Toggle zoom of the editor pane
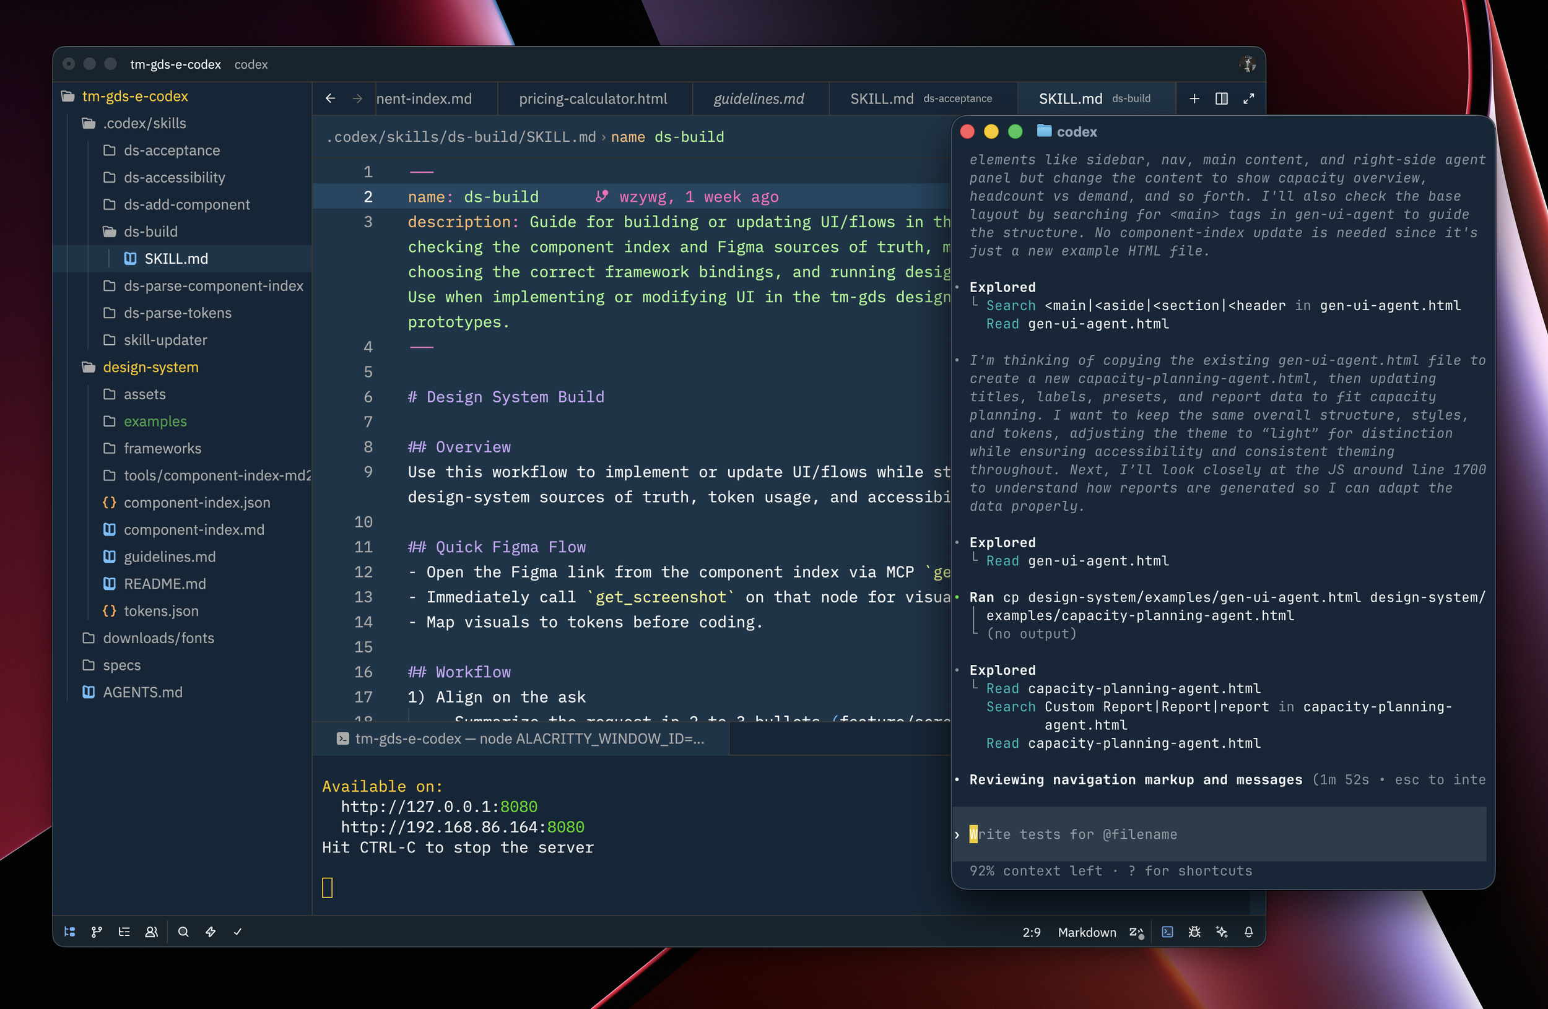 tap(1249, 99)
